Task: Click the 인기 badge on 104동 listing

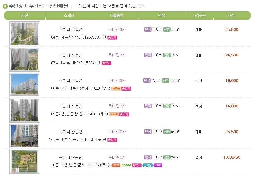Action: (x=112, y=38)
